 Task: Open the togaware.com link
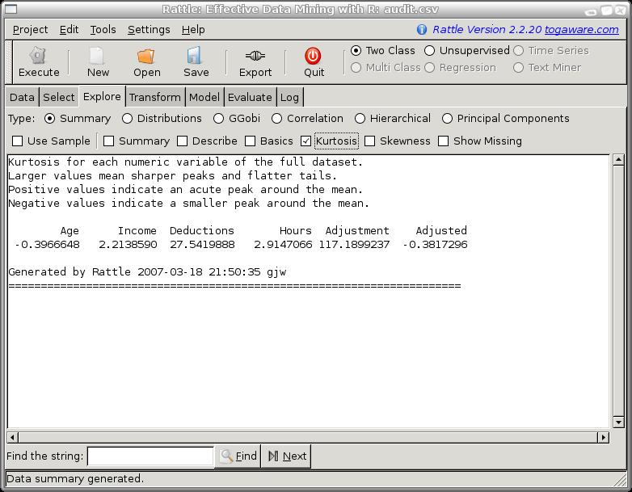(x=582, y=29)
